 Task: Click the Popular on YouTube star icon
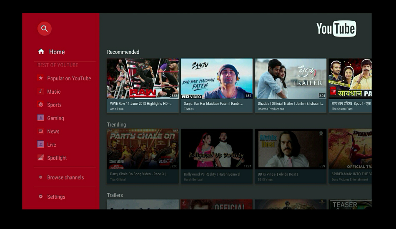pos(41,78)
